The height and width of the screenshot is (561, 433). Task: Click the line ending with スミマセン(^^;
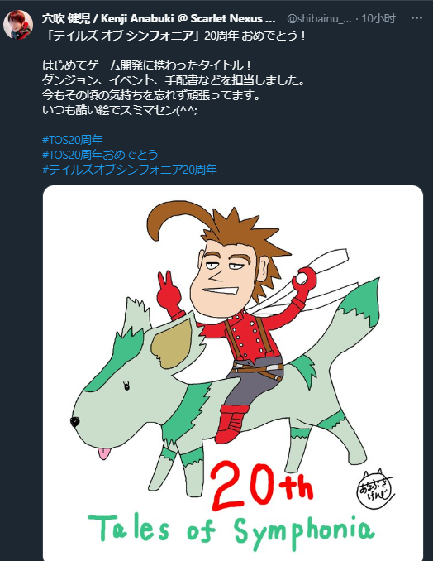pyautogui.click(x=120, y=110)
